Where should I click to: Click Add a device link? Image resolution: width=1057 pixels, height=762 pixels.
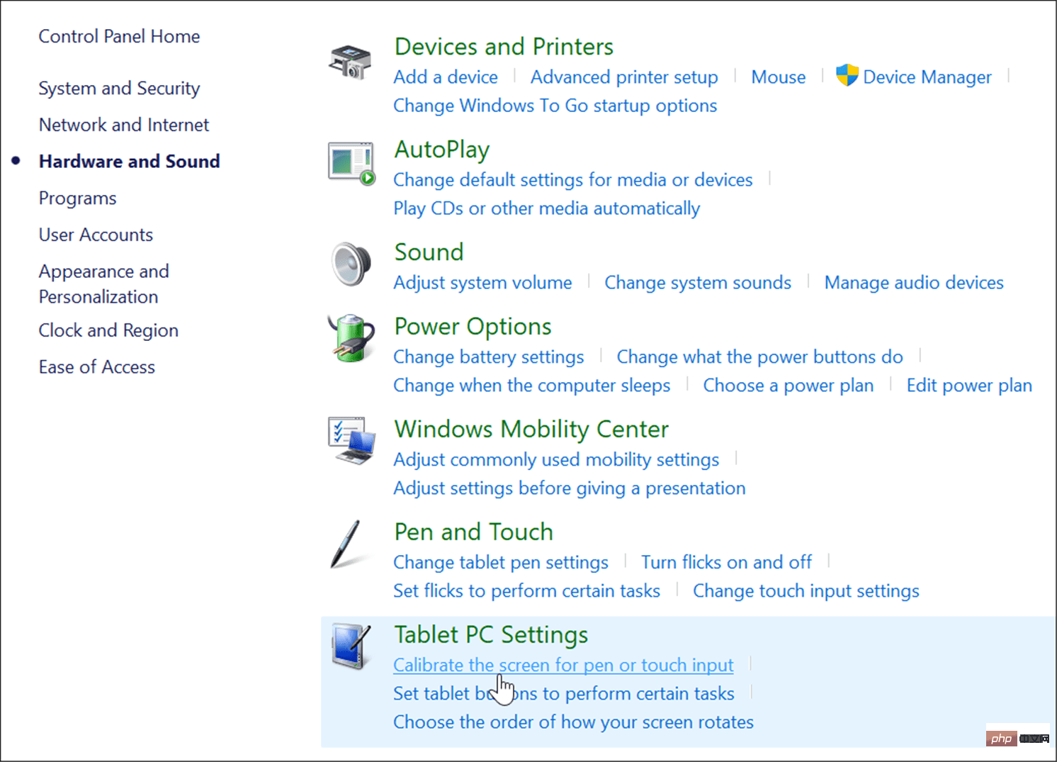(x=446, y=77)
